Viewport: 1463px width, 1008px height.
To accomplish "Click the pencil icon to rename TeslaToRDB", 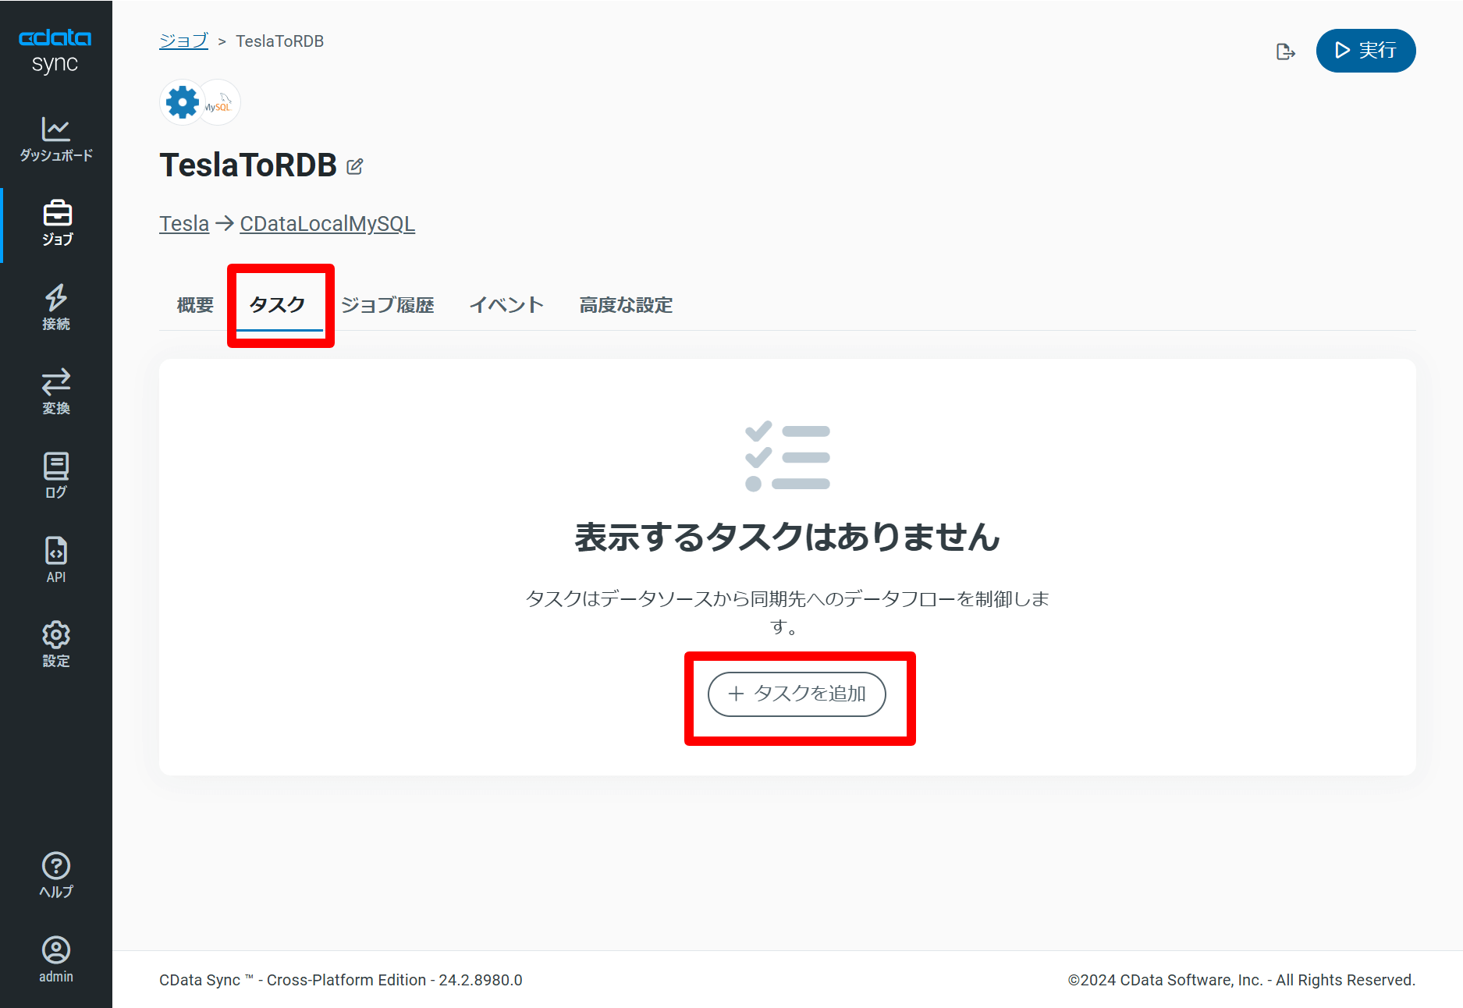I will [355, 166].
